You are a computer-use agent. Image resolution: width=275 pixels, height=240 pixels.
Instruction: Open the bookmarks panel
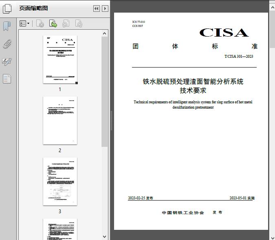tap(7, 26)
